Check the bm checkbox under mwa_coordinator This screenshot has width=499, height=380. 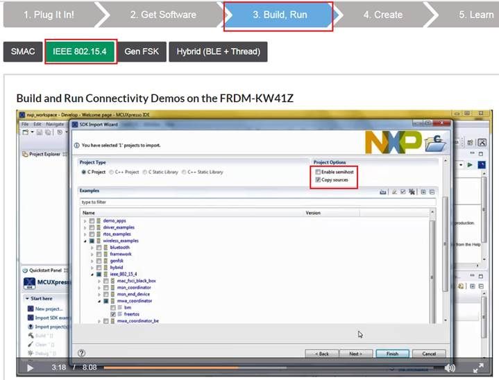(x=113, y=307)
